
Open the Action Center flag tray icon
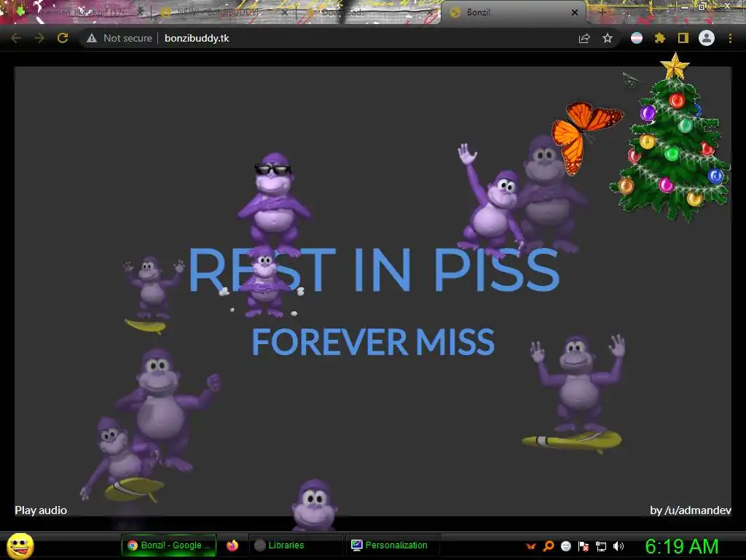584,546
